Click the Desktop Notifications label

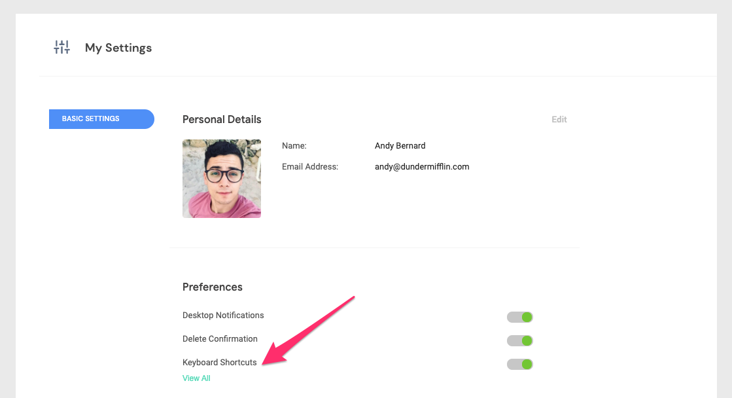pyautogui.click(x=223, y=316)
